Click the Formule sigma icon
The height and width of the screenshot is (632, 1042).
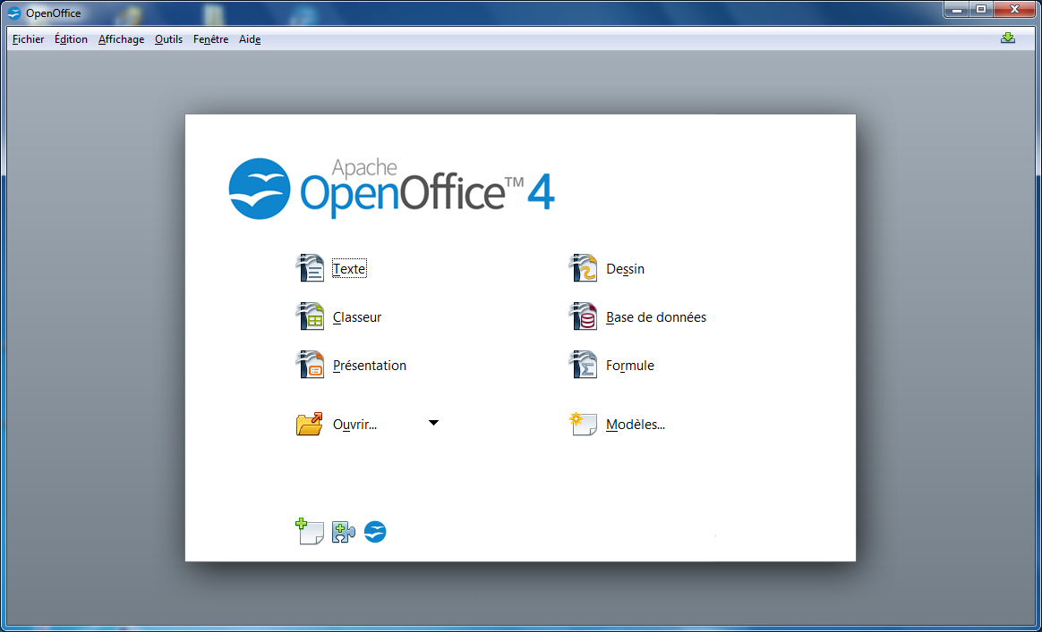(583, 365)
